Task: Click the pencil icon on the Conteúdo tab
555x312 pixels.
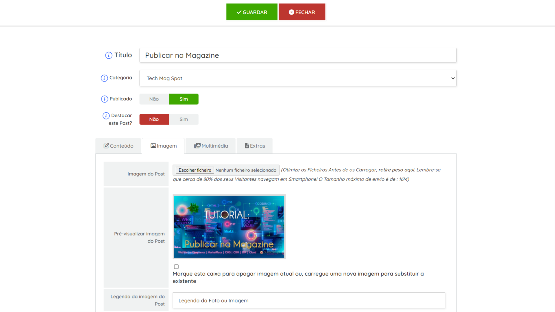Action: point(106,146)
